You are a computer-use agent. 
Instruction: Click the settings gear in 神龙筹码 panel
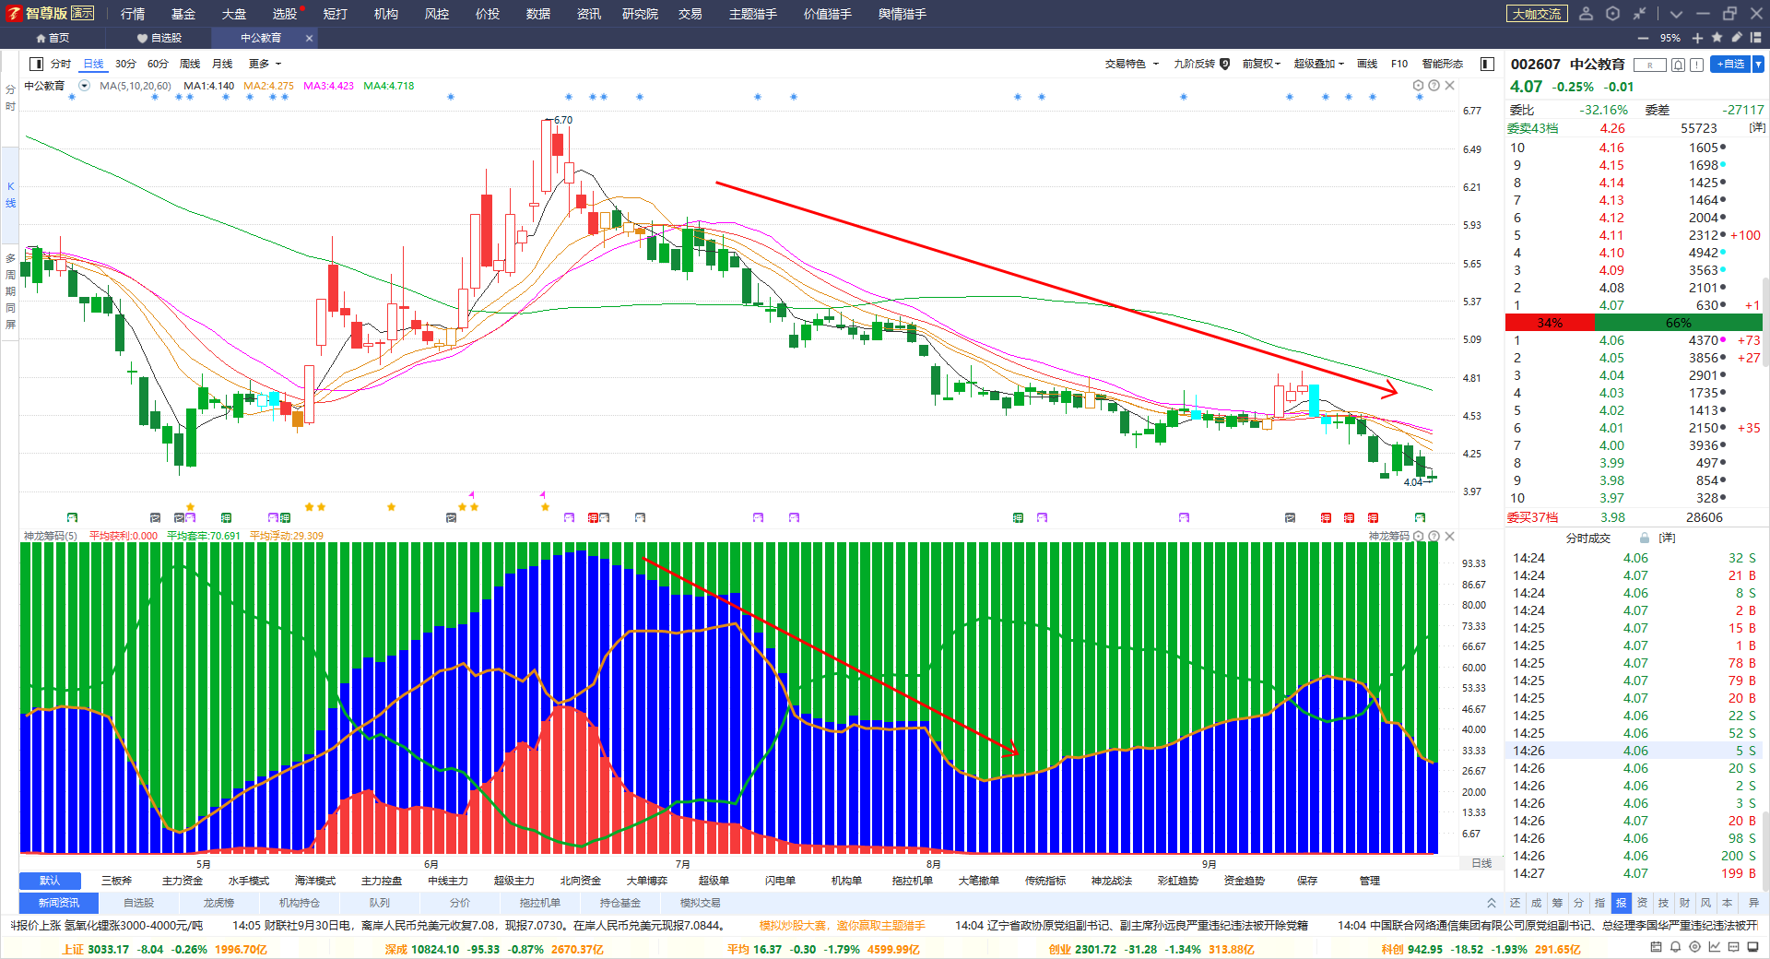1418,536
